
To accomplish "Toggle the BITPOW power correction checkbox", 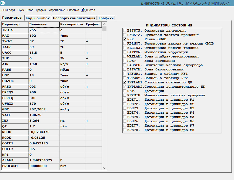I will click(125, 52).
